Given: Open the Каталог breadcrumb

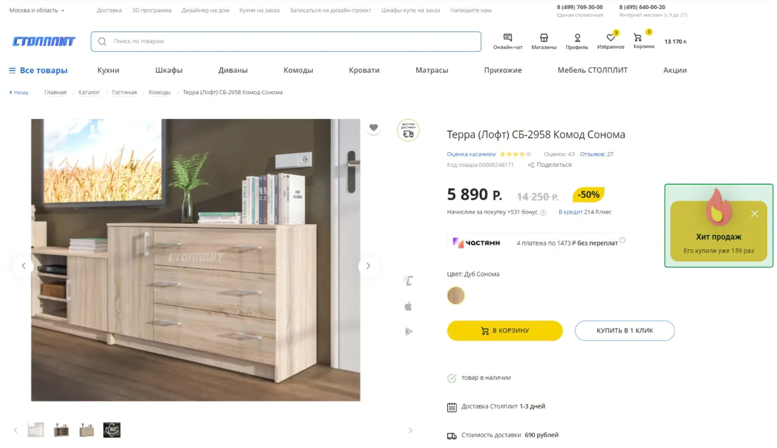Looking at the screenshot, I should pos(89,92).
